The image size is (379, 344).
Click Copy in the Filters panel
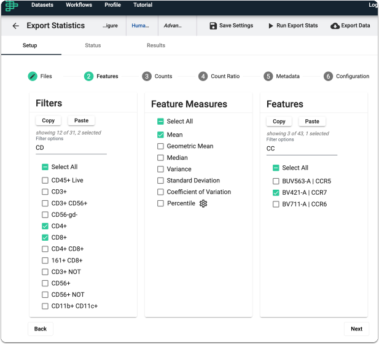(49, 120)
